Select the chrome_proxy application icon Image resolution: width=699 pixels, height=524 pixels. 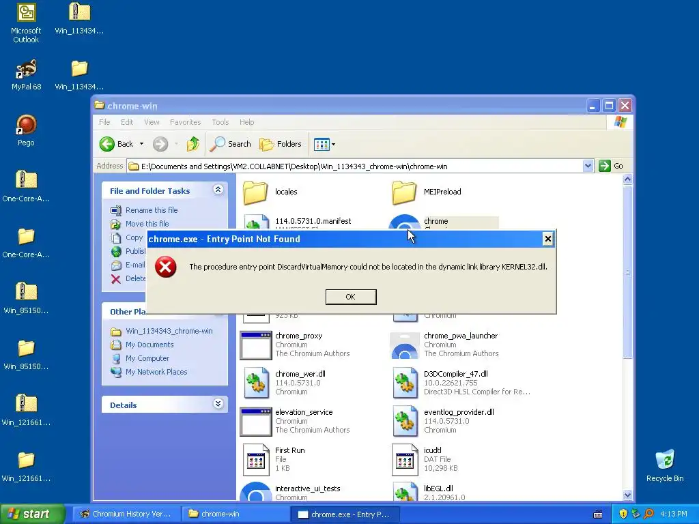coord(255,345)
